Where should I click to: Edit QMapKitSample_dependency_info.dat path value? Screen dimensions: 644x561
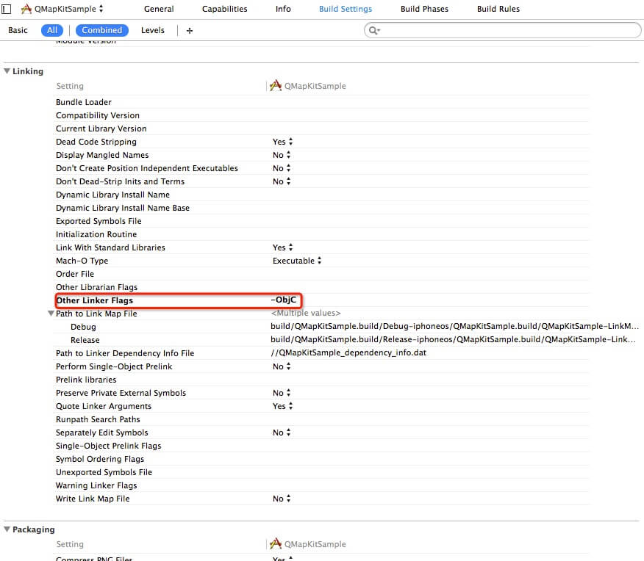tap(348, 352)
